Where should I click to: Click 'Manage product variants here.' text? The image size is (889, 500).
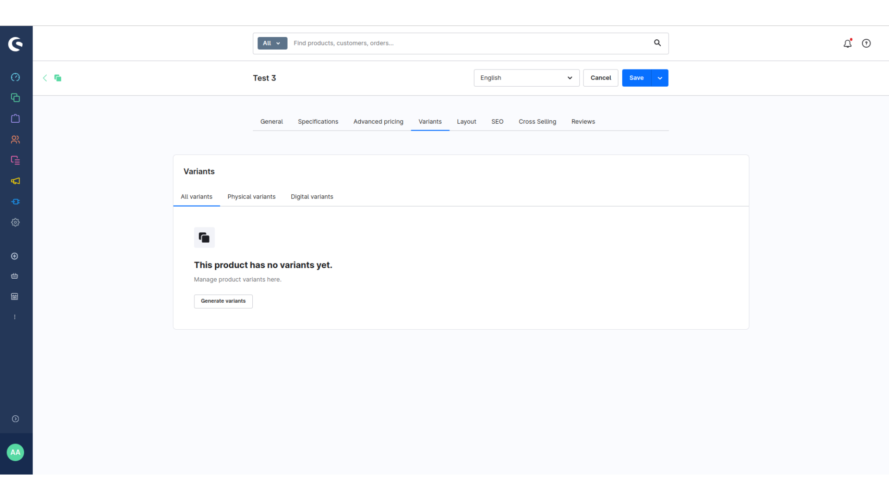pos(238,280)
